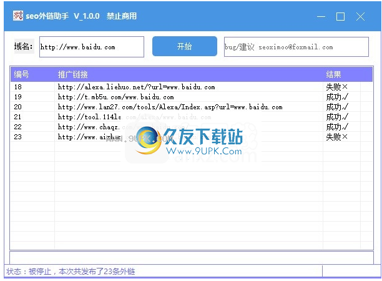Click 成功√ result for row 19
Viewport: 382px width, 281px height.
[x=337, y=97]
